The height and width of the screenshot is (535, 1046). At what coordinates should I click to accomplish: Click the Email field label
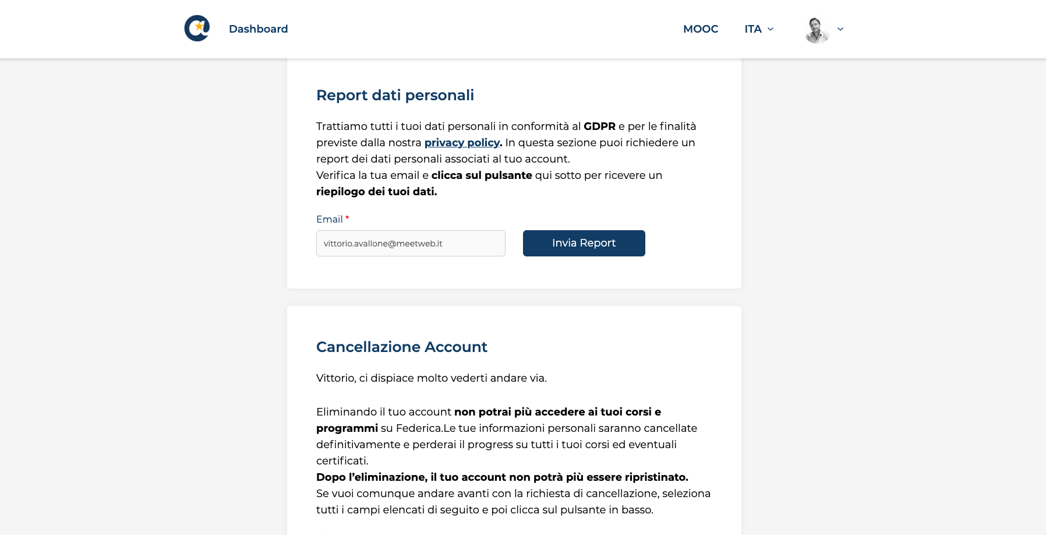pyautogui.click(x=329, y=220)
